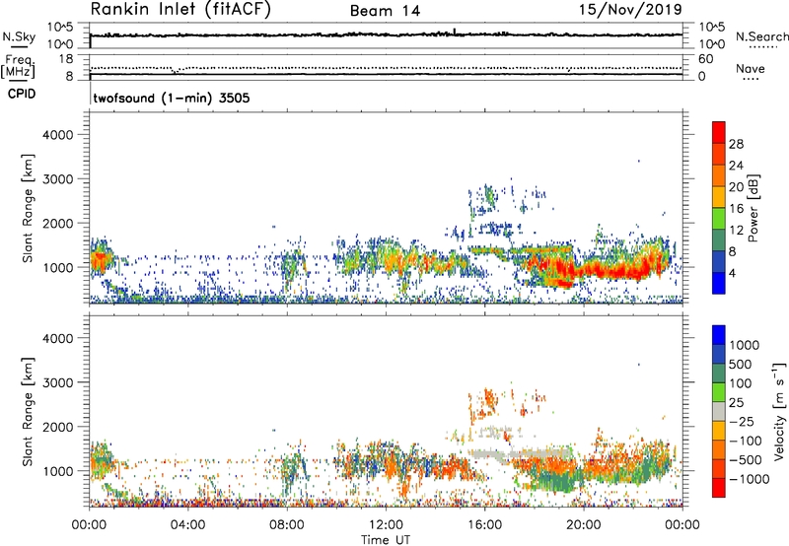Click '3000' on the velocity panel range axis
789x546 pixels.
tap(58, 382)
